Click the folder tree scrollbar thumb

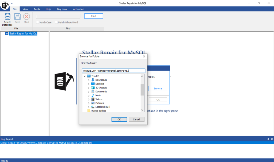[142, 90]
